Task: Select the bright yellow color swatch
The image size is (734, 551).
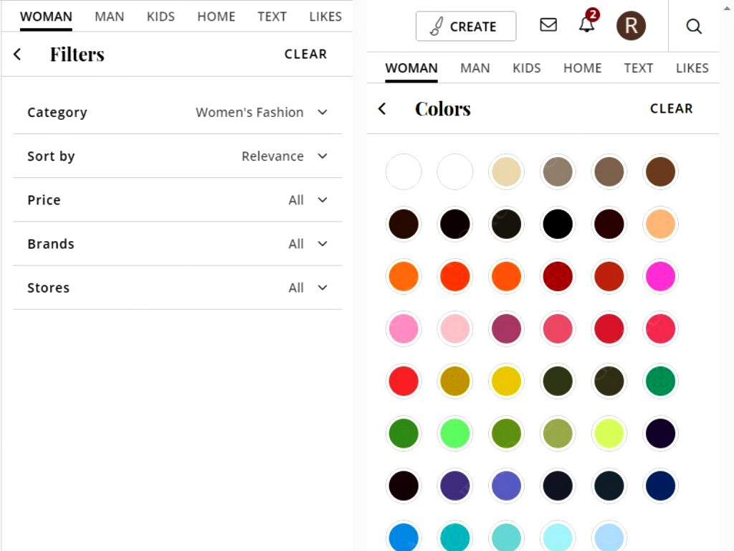Action: [506, 381]
